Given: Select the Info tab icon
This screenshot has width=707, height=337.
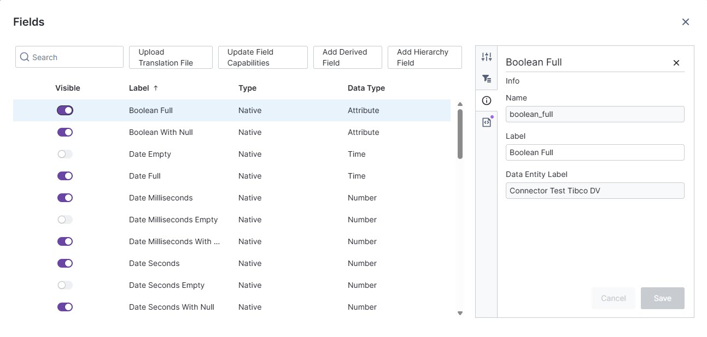Looking at the screenshot, I should tap(487, 100).
